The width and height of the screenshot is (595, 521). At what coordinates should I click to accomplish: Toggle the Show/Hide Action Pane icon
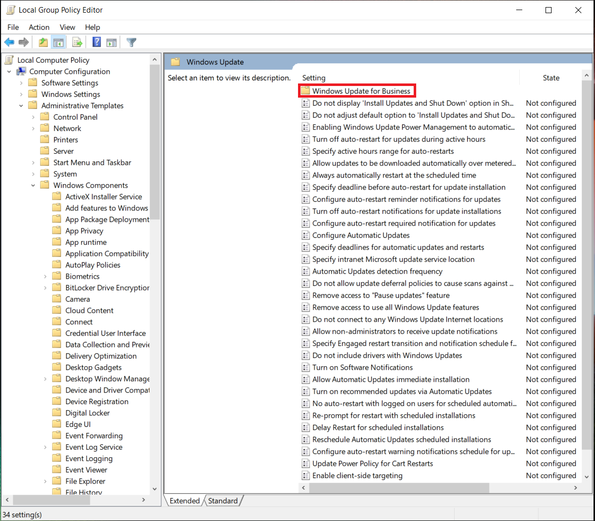[112, 42]
